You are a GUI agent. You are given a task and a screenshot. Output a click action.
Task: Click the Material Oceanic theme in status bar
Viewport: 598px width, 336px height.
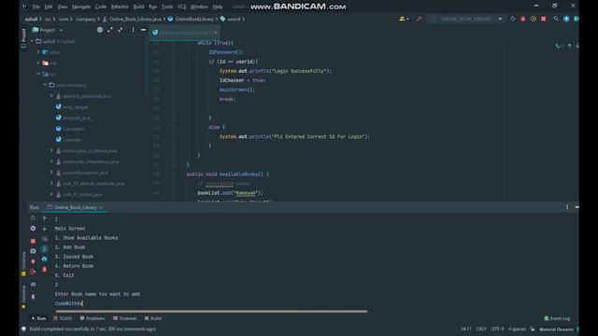(x=556, y=329)
